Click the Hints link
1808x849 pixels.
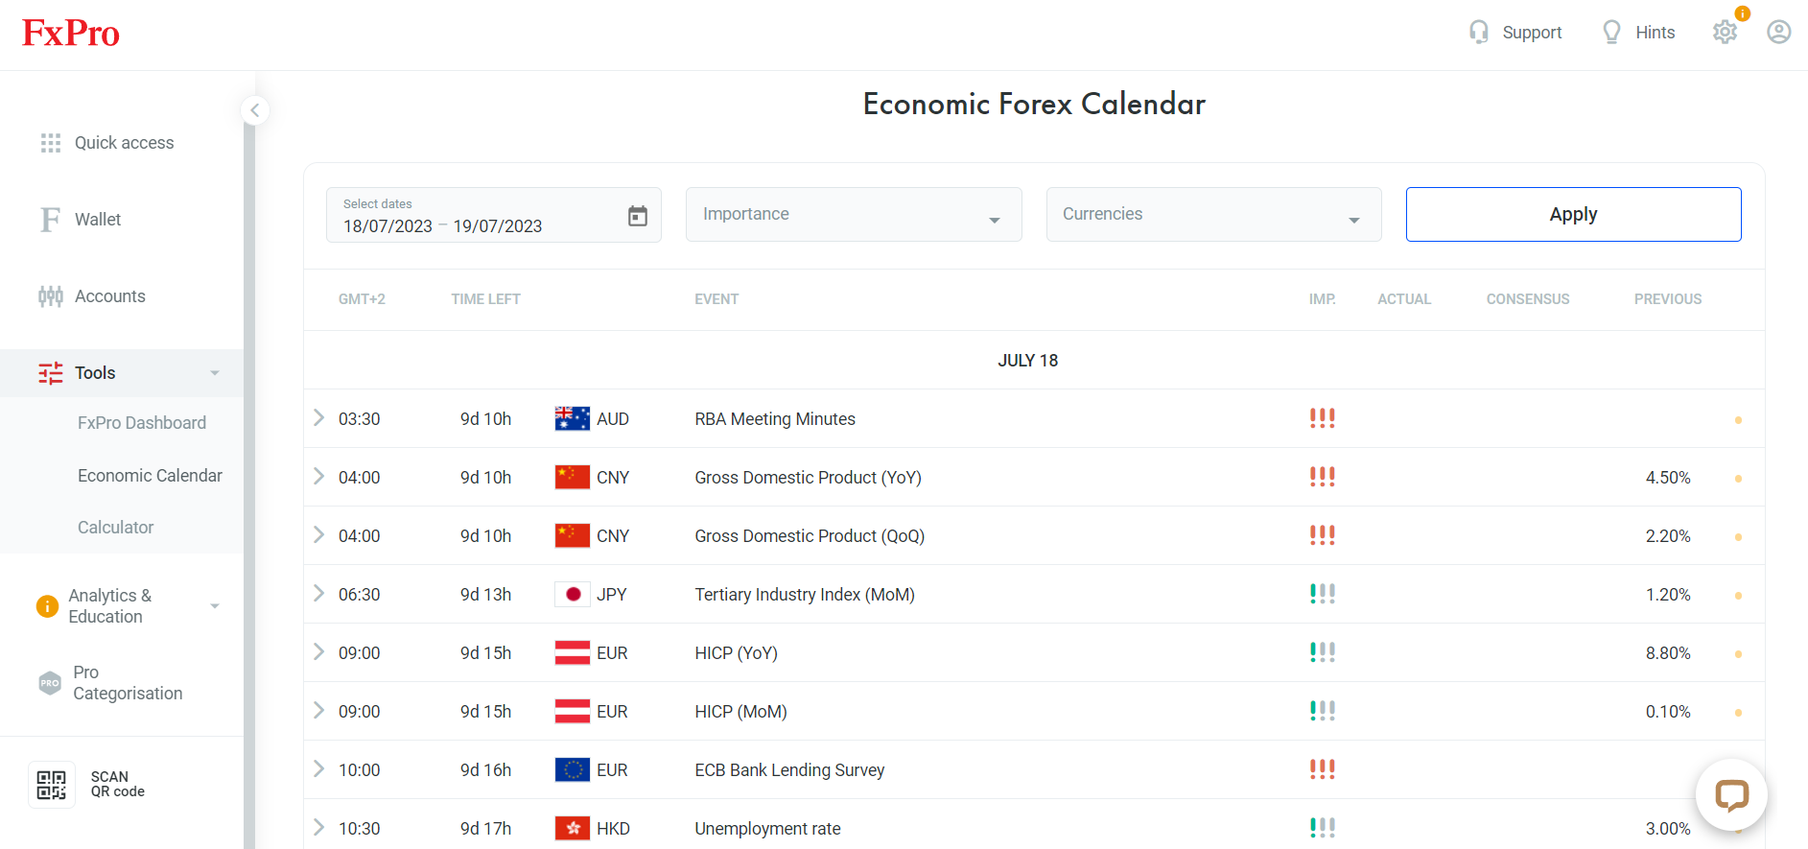click(x=1655, y=33)
